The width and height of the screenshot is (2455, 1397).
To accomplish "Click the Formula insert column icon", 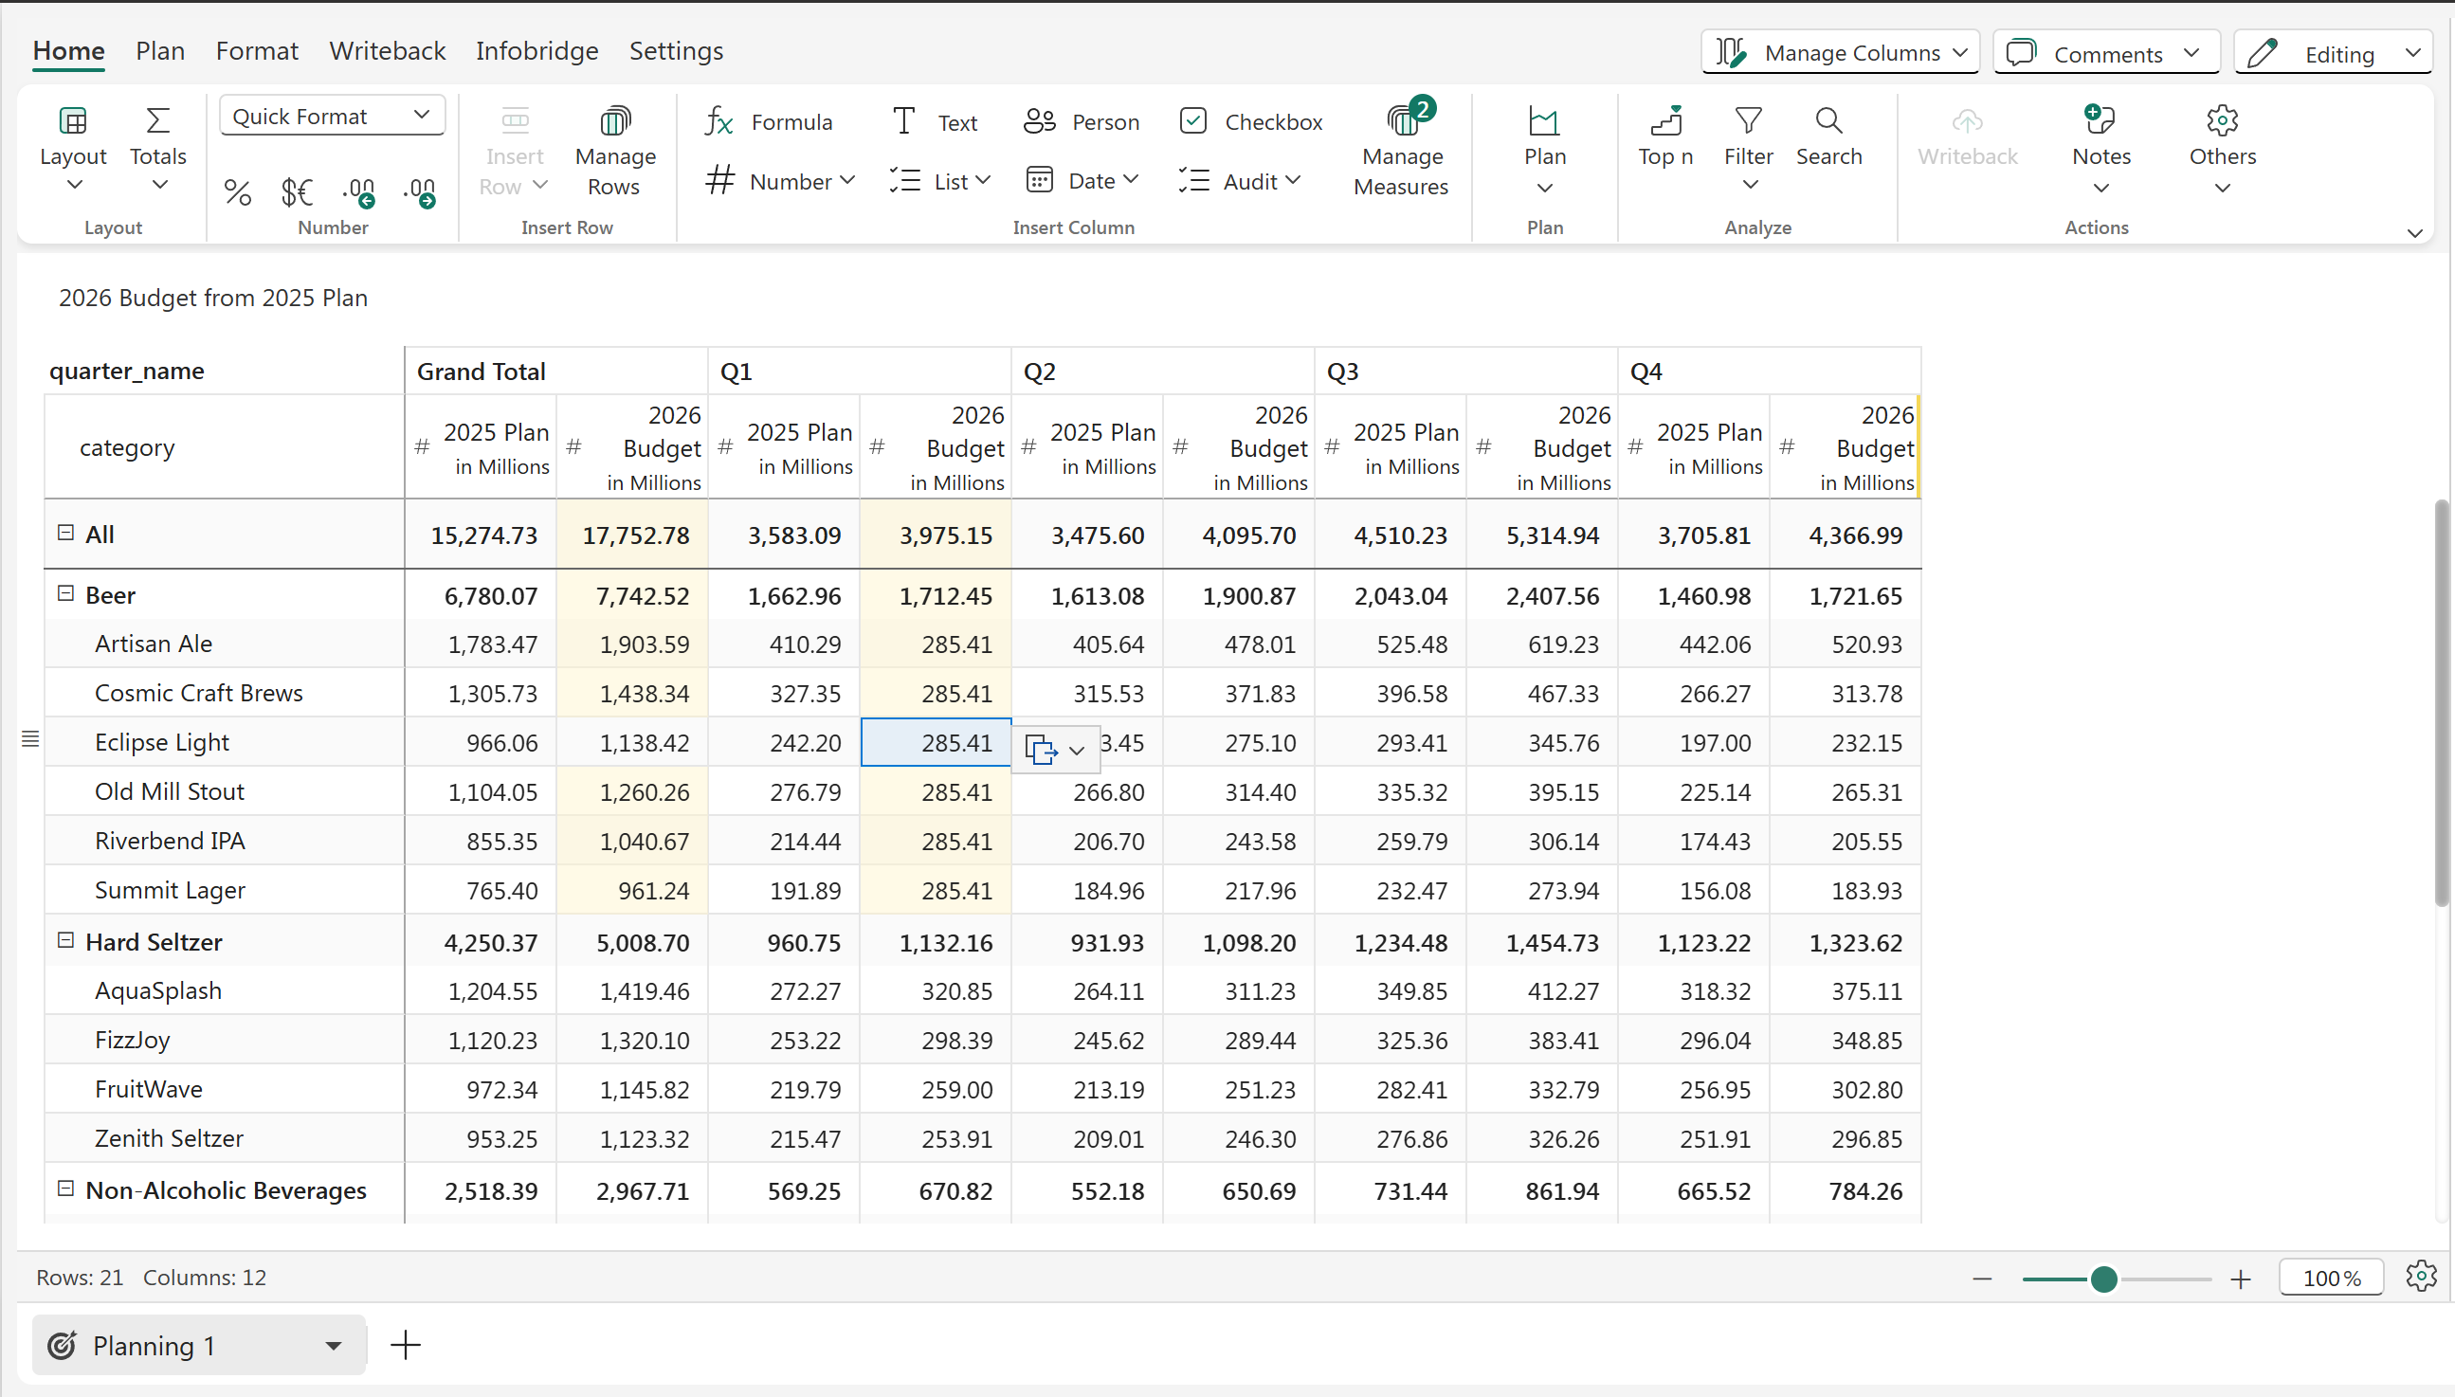I will pos(719,122).
